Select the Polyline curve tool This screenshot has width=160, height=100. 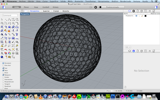[9, 19]
